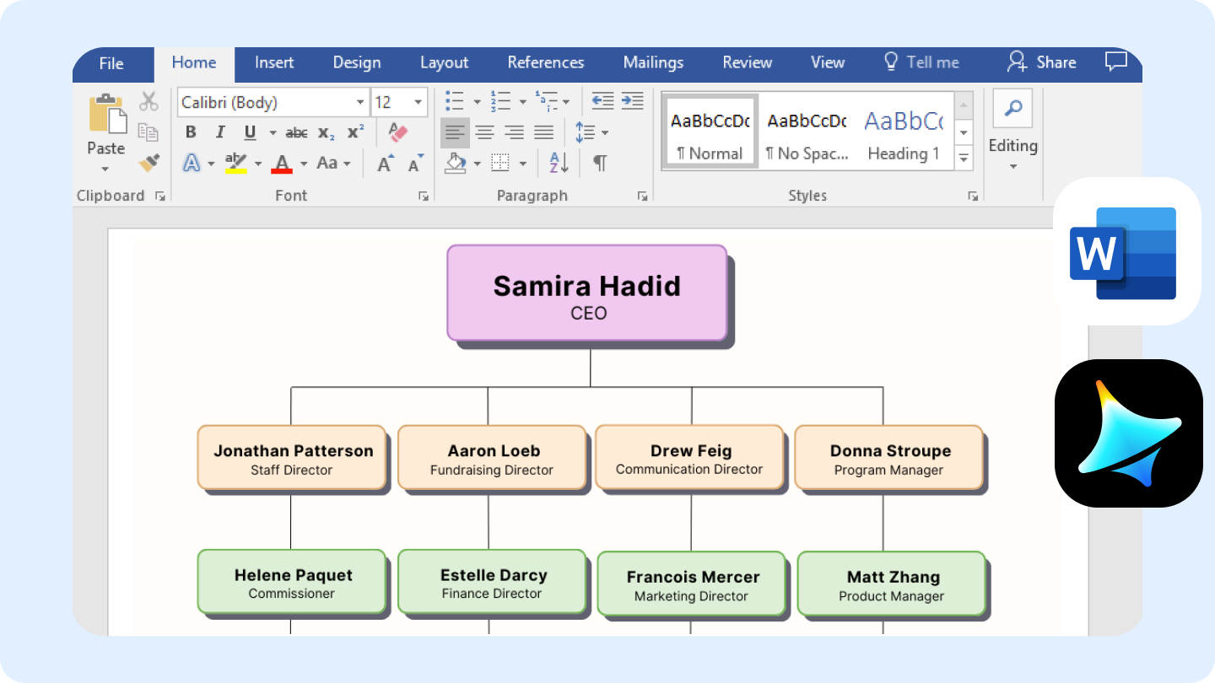Select the red Font Color swatch
Image resolution: width=1215 pixels, height=683 pixels.
[x=281, y=163]
